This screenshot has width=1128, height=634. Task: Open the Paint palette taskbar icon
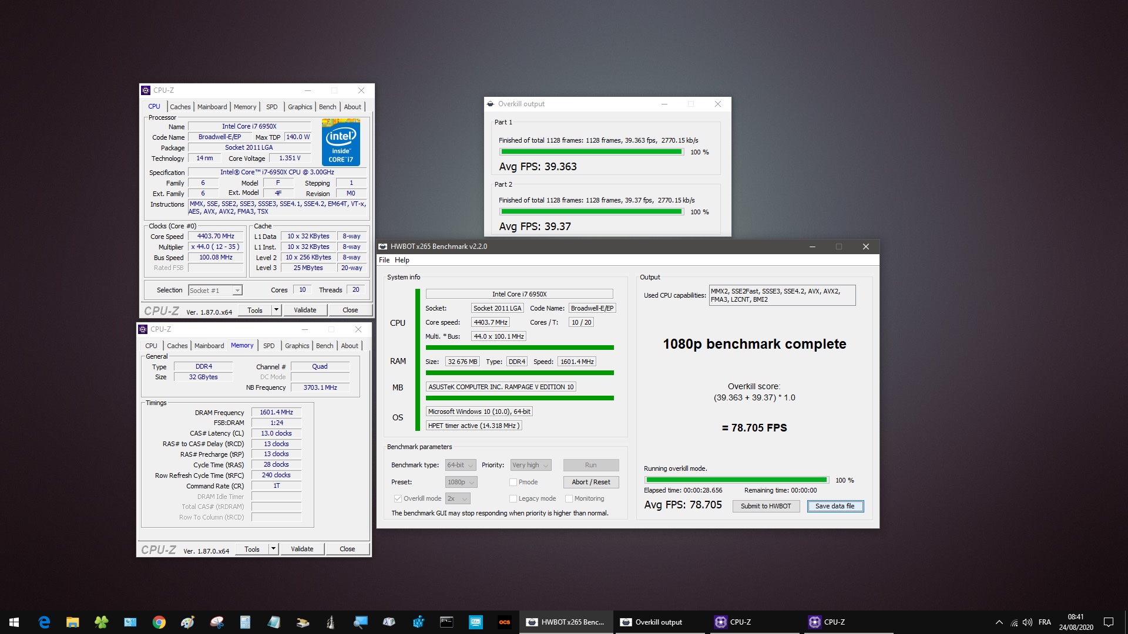point(187,622)
